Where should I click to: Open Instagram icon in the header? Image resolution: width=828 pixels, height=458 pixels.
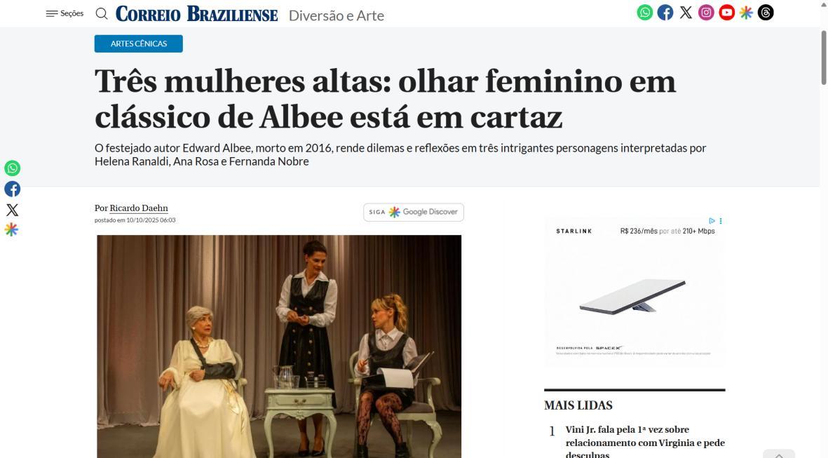706,13
